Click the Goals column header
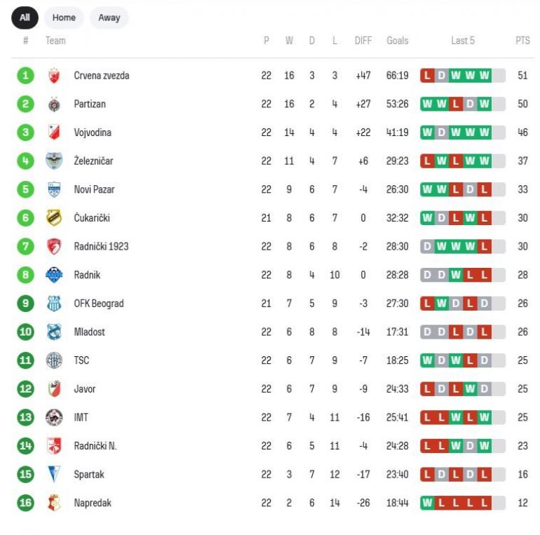Screen dimensions: 540x535 point(397,41)
